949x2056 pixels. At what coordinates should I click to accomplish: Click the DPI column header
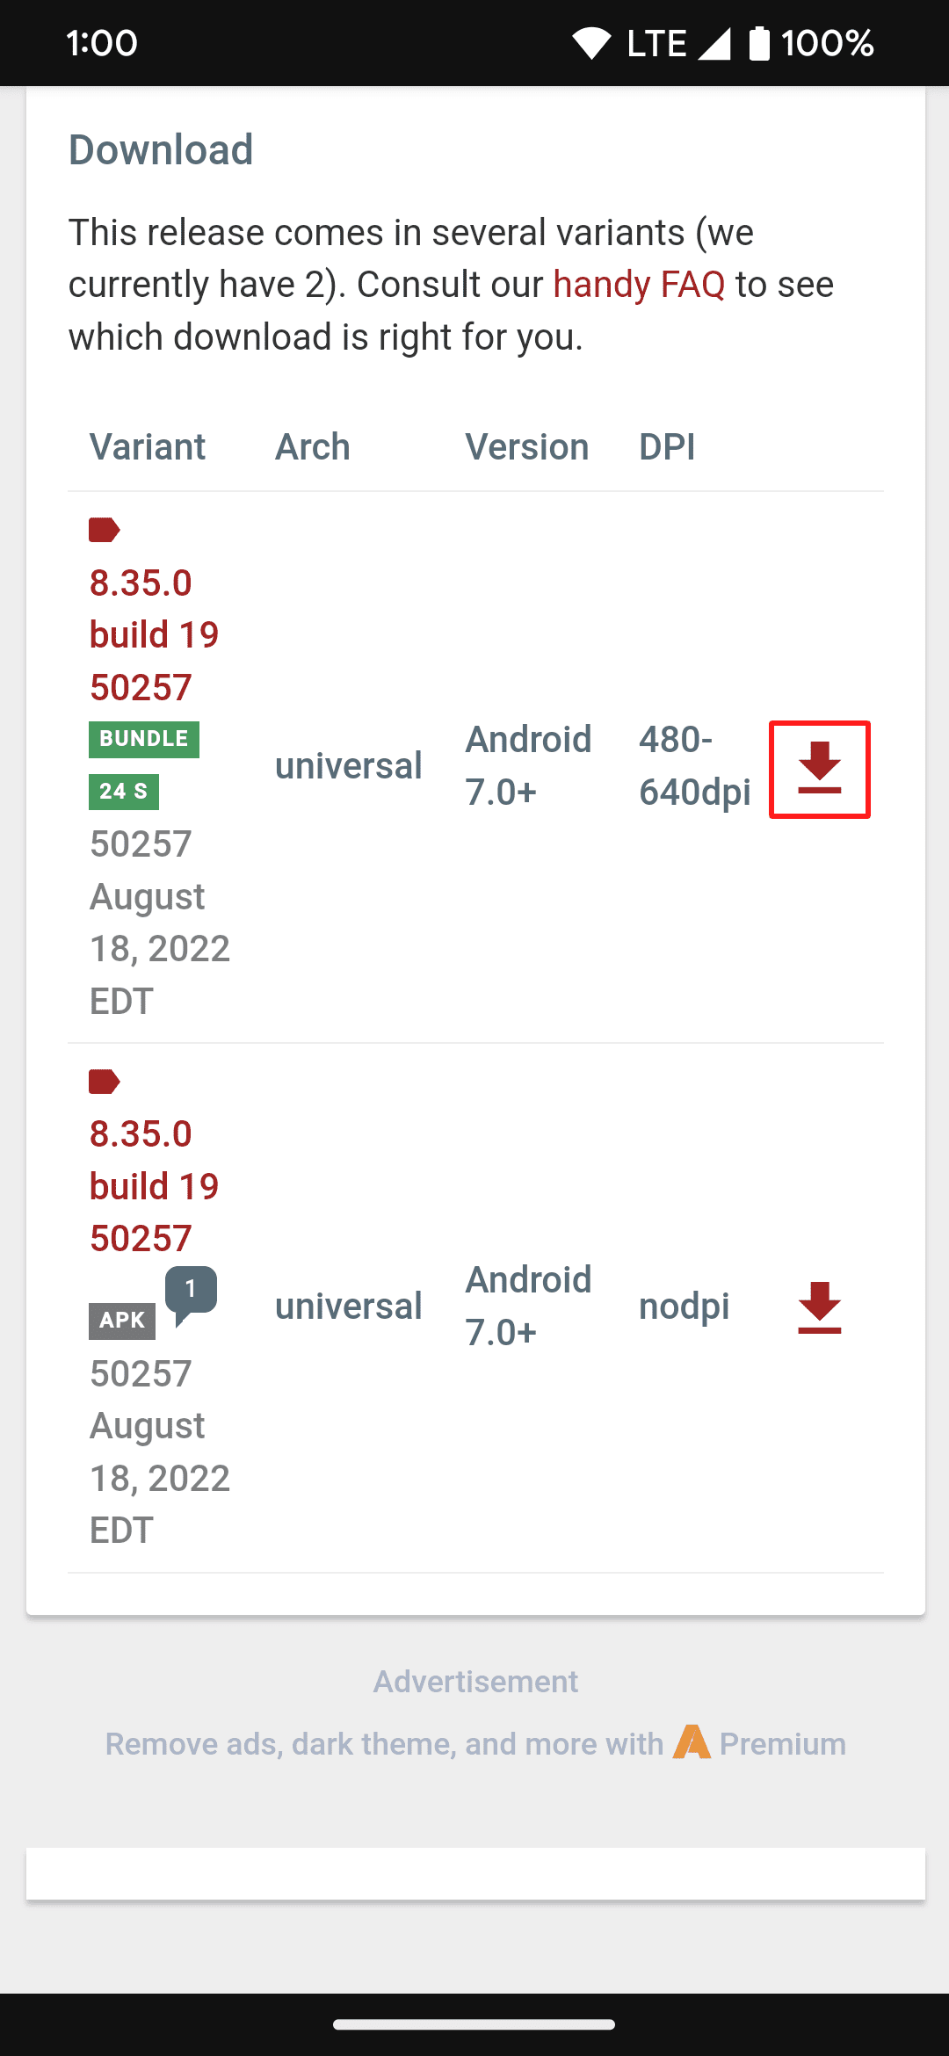[667, 447]
